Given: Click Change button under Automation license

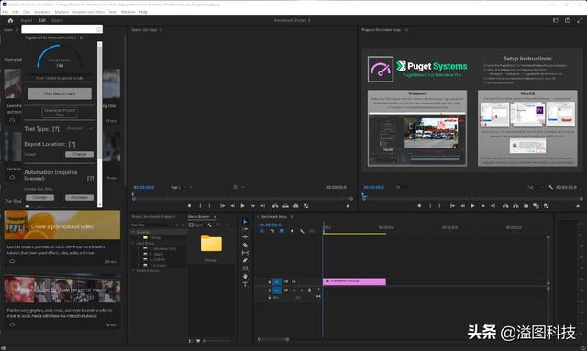Looking at the screenshot, I should click(x=39, y=197).
